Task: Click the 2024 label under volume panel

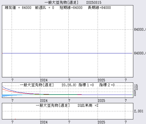Action: point(44,122)
